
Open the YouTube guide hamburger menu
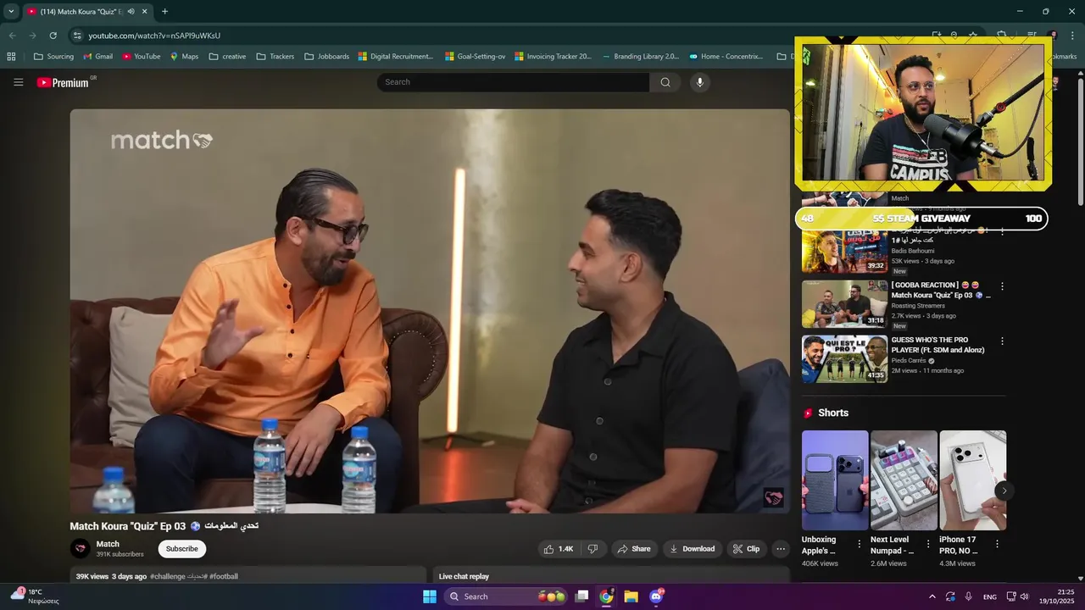[18, 82]
